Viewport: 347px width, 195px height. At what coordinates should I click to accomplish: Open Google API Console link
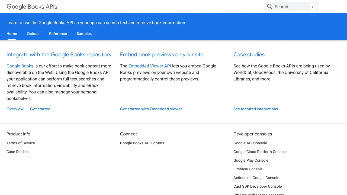point(250,143)
